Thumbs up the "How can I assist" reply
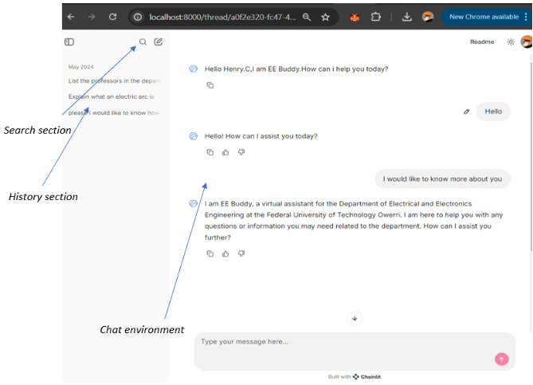The image size is (533, 385). coord(225,152)
